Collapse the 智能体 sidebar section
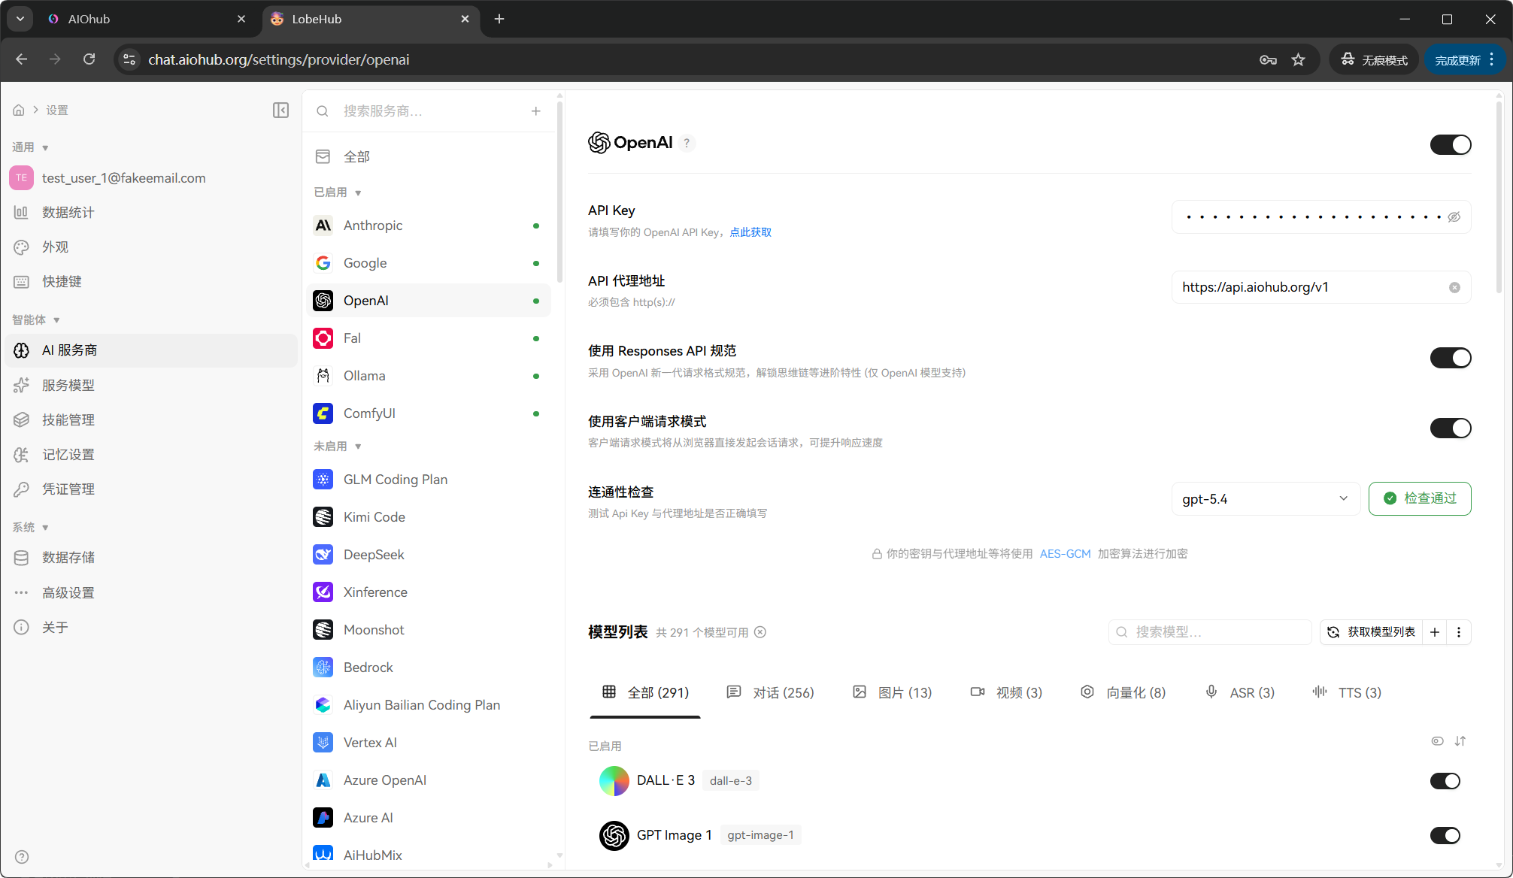Image resolution: width=1513 pixels, height=878 pixels. pos(35,320)
